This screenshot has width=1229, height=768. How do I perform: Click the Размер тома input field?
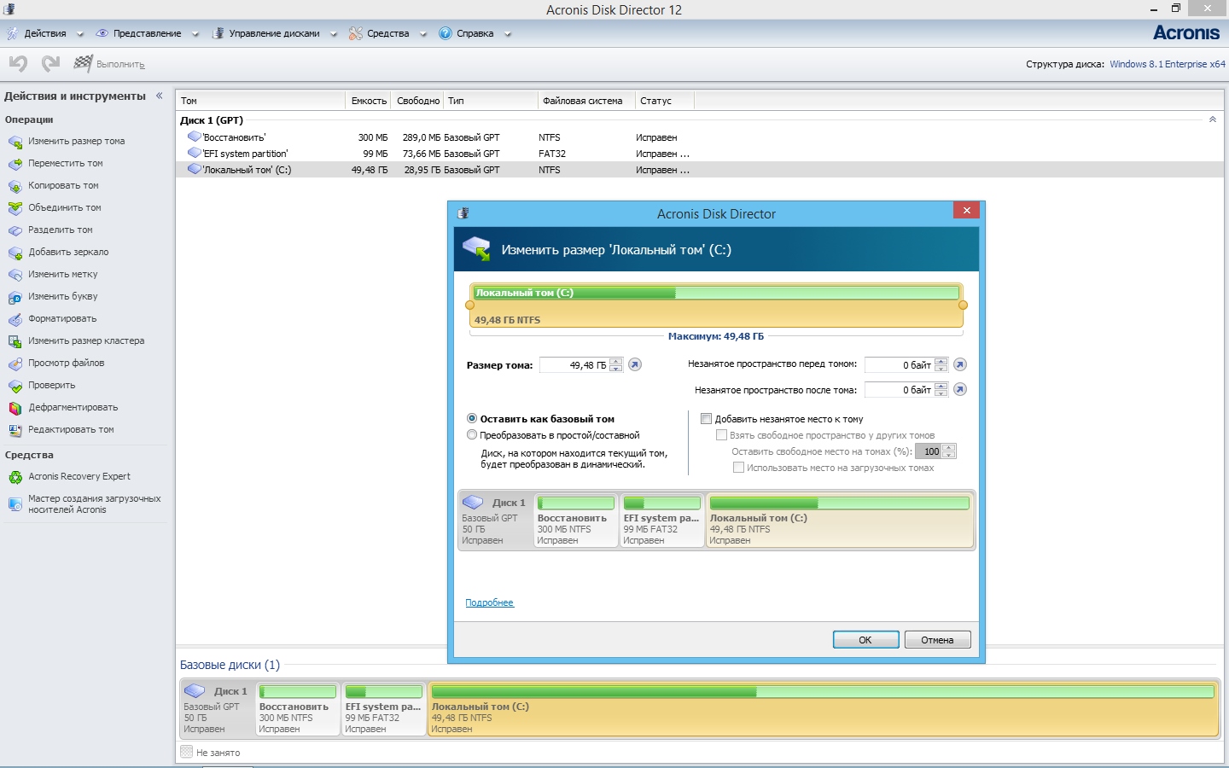pyautogui.click(x=574, y=364)
